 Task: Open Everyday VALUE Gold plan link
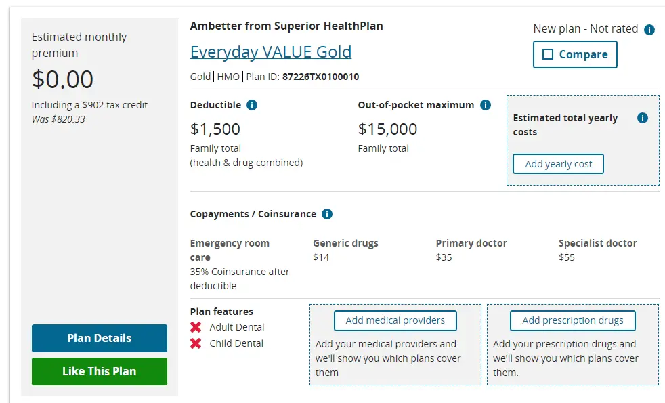[x=271, y=52]
